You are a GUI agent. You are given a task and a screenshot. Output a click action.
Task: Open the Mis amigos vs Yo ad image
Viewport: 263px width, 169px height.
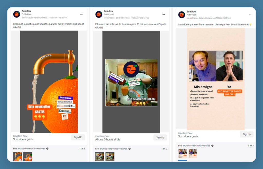pyautogui.click(x=216, y=79)
